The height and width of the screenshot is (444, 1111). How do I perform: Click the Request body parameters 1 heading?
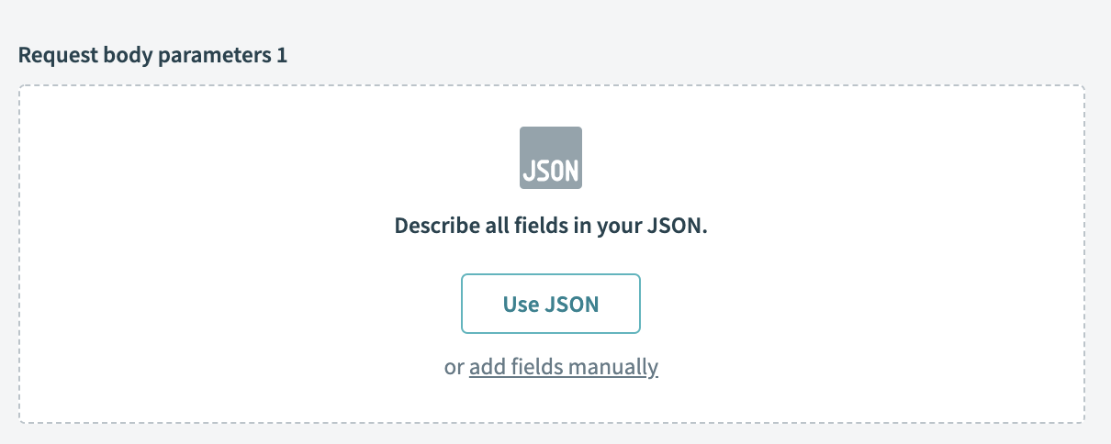point(152,55)
